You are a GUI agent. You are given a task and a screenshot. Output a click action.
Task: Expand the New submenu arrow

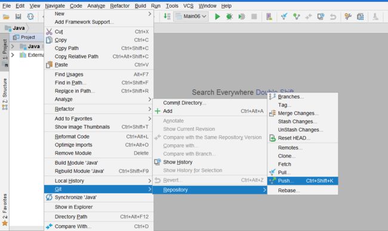click(149, 14)
